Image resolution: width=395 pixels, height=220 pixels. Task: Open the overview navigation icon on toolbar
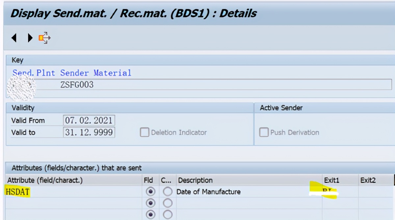[x=45, y=38]
